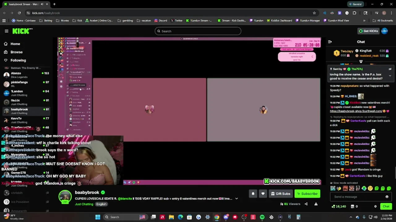The height and width of the screenshot is (222, 396).
Task: Open the Discord bookmark
Action: point(161,21)
